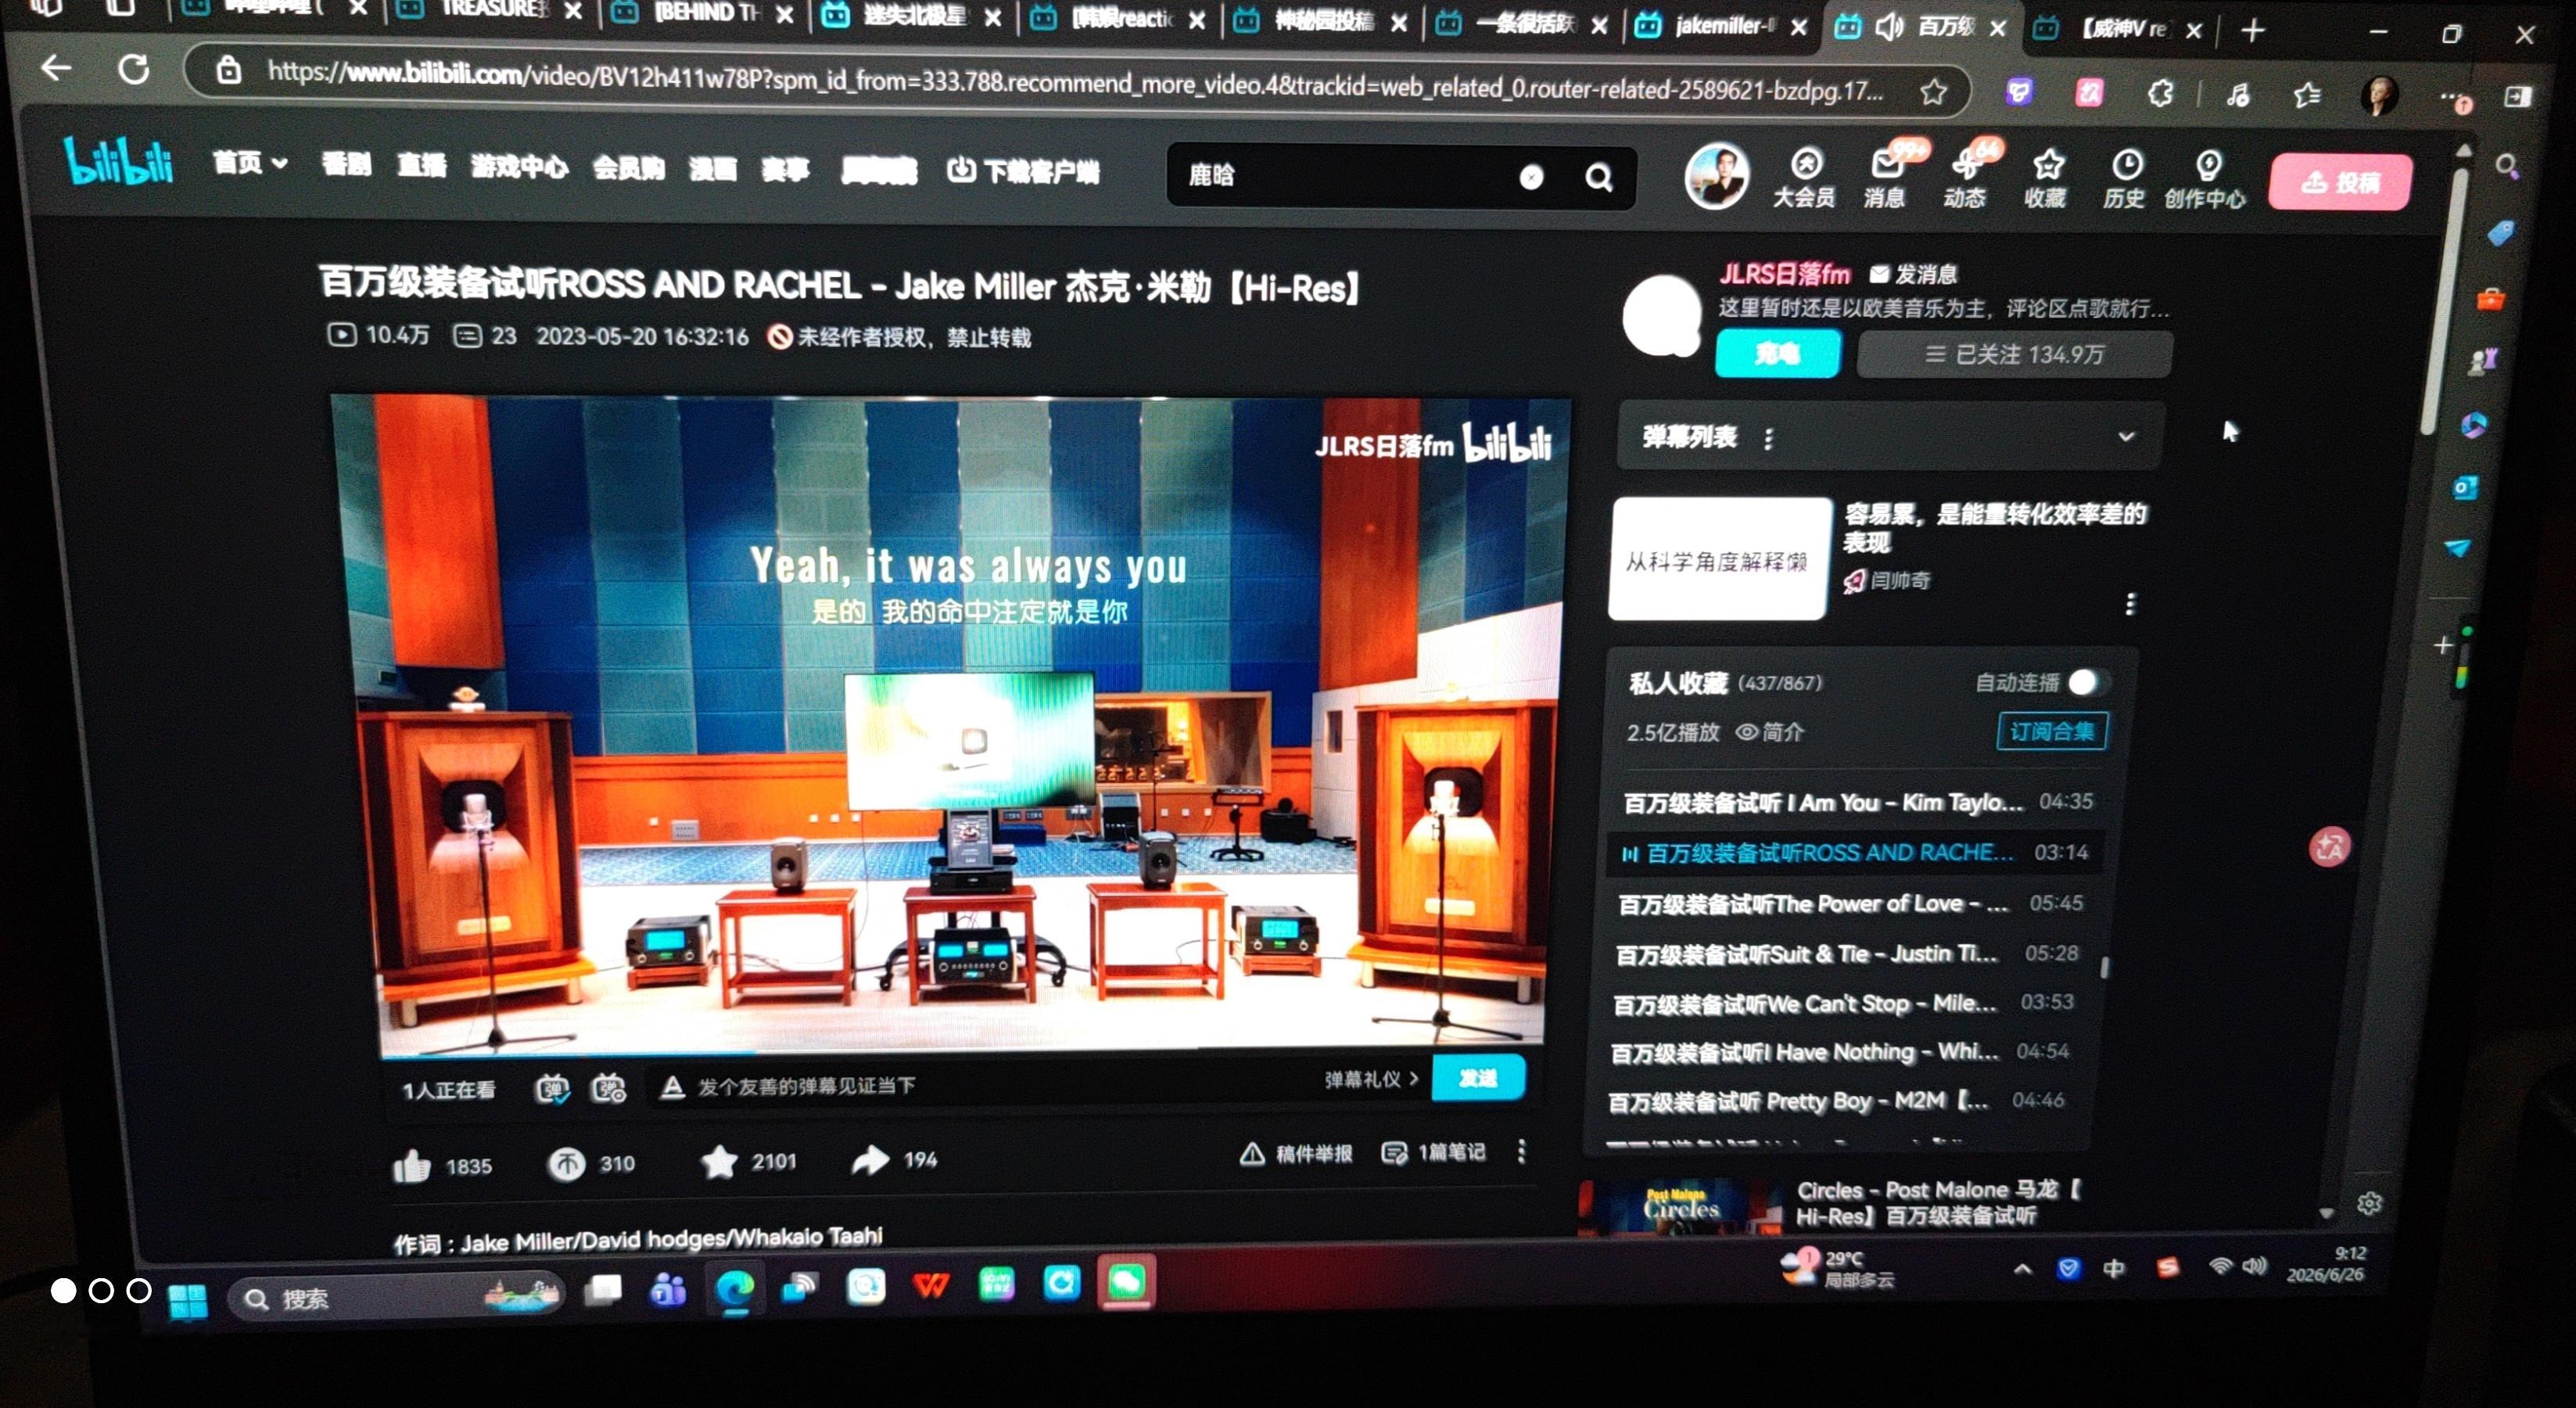The height and width of the screenshot is (1408, 2576).
Task: Open the three-dot menu beside 弹幕列表
Action: click(x=1768, y=438)
